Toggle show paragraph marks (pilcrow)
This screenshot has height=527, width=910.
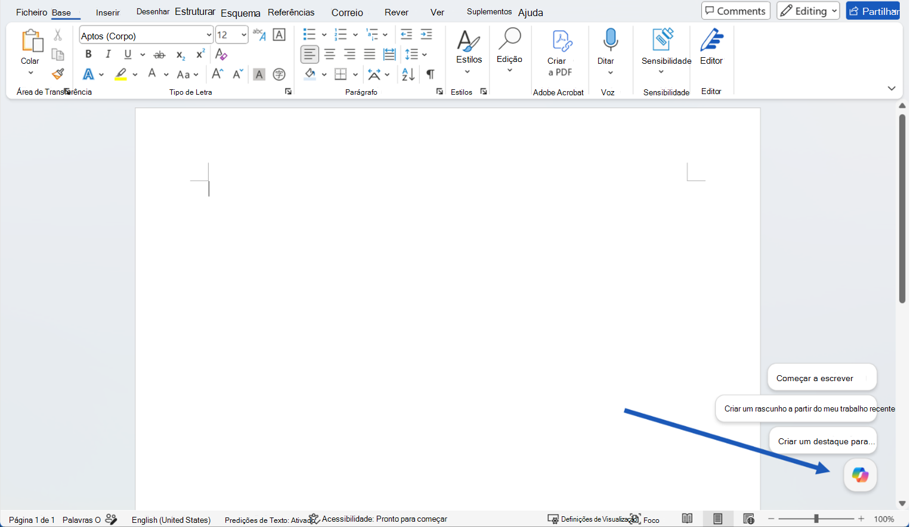click(x=430, y=74)
